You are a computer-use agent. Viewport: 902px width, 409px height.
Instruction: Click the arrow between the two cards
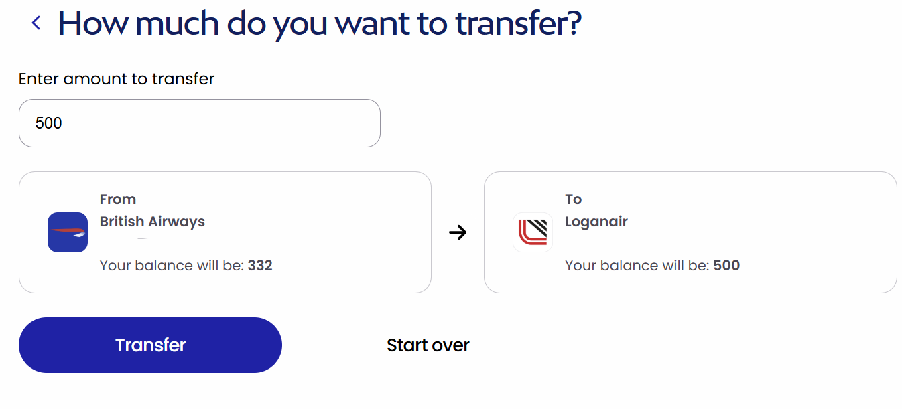(458, 232)
